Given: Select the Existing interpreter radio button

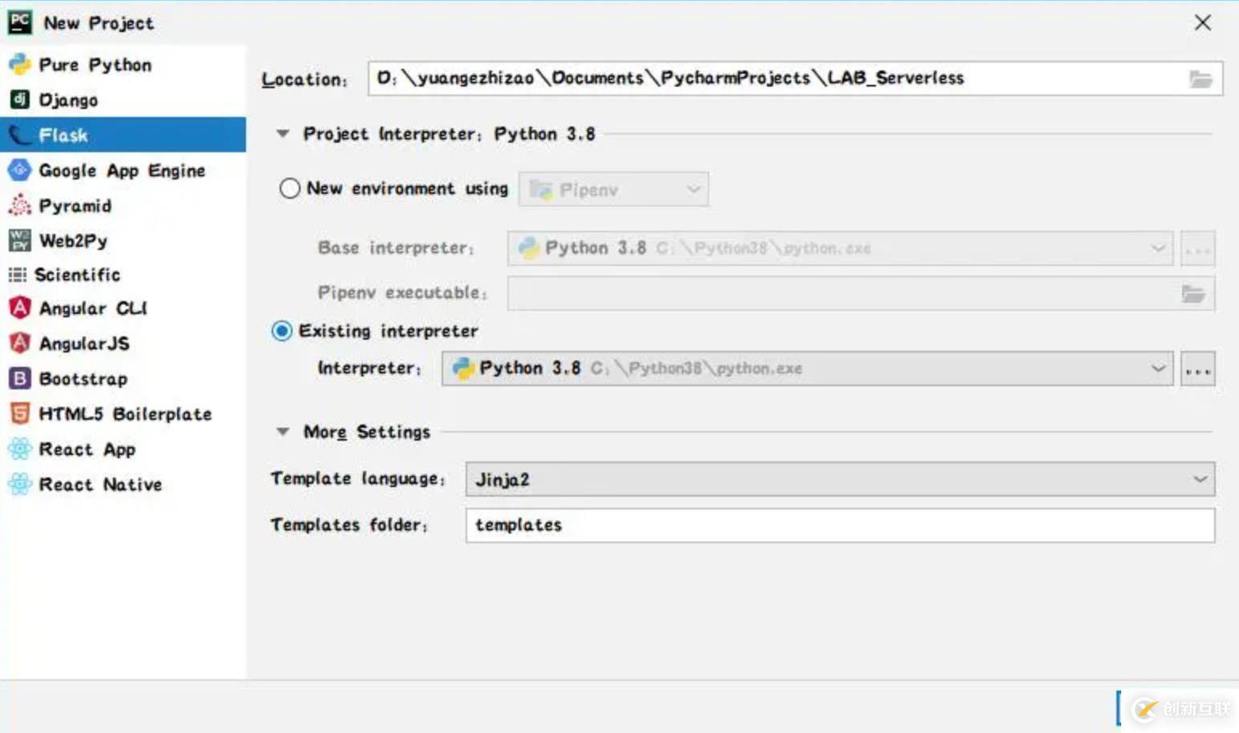Looking at the screenshot, I should click(282, 331).
